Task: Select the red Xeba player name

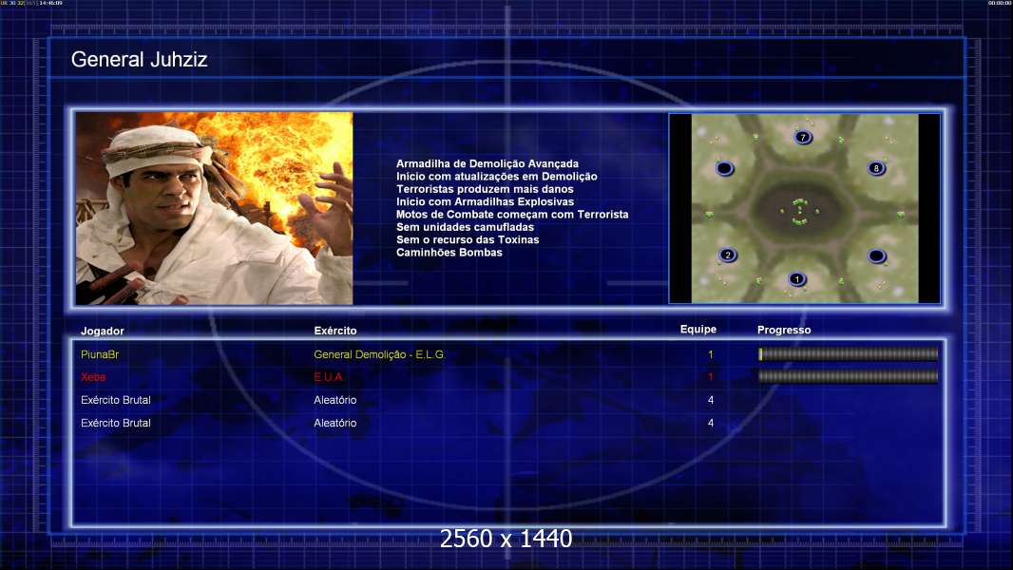Action: (x=93, y=377)
